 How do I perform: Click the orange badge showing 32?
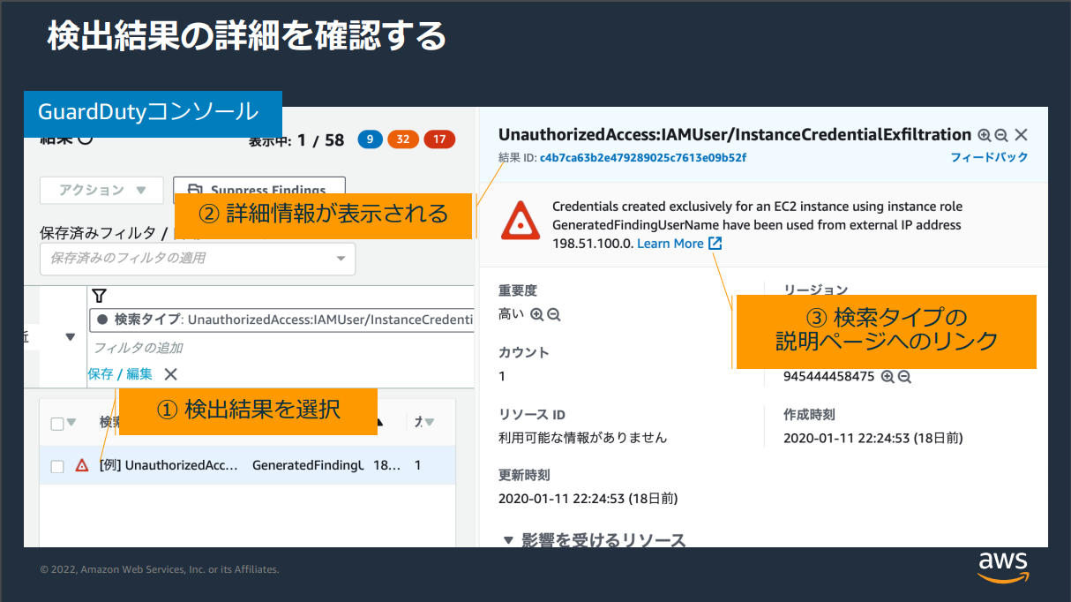402,139
